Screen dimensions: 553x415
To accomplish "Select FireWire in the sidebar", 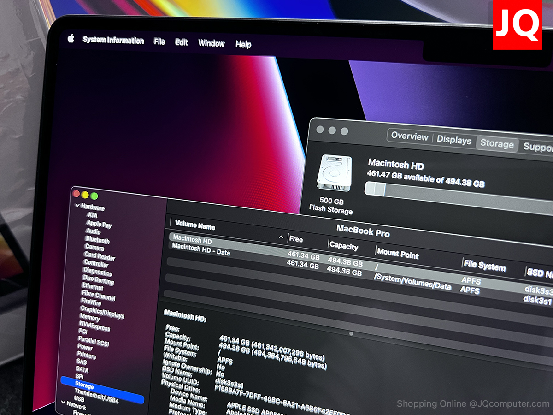I will pyautogui.click(x=91, y=303).
